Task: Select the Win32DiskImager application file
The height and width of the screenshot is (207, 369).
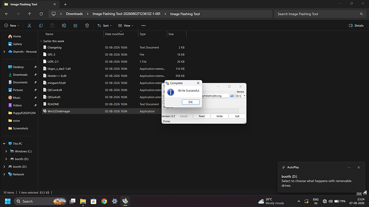Action: click(59, 112)
